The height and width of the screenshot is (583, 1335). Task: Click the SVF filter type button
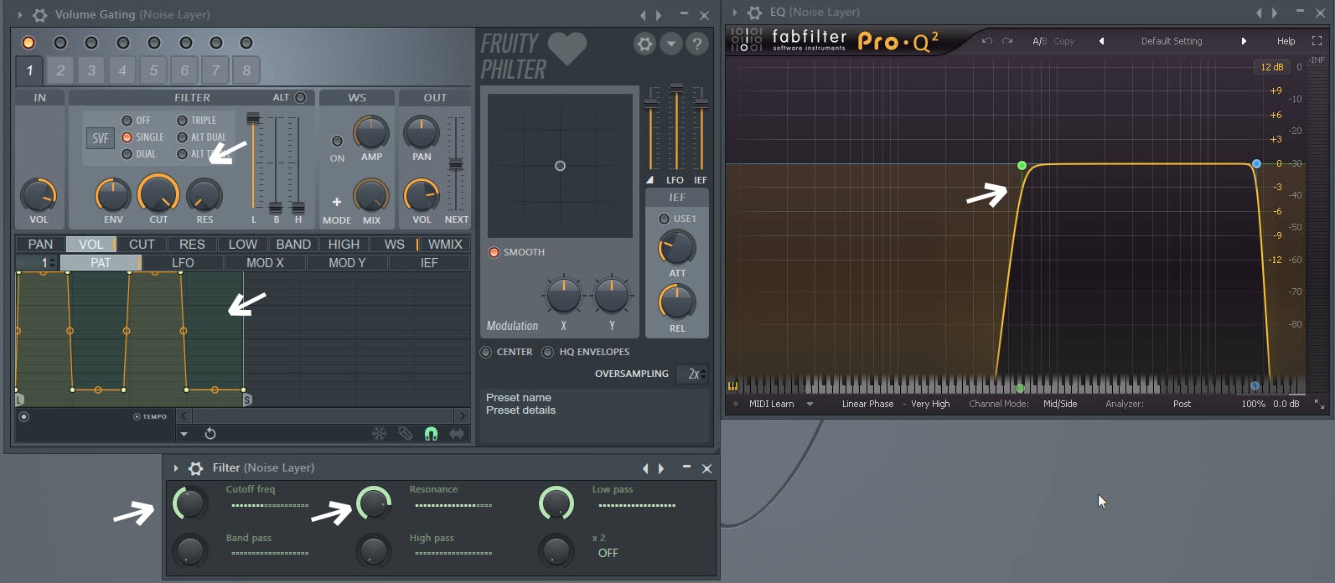coord(100,138)
